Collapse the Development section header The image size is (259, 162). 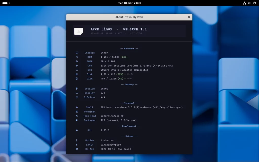(129, 126)
